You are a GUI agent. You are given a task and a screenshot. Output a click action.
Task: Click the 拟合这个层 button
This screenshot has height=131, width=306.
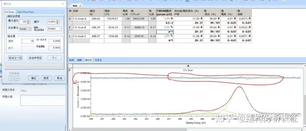15,58
